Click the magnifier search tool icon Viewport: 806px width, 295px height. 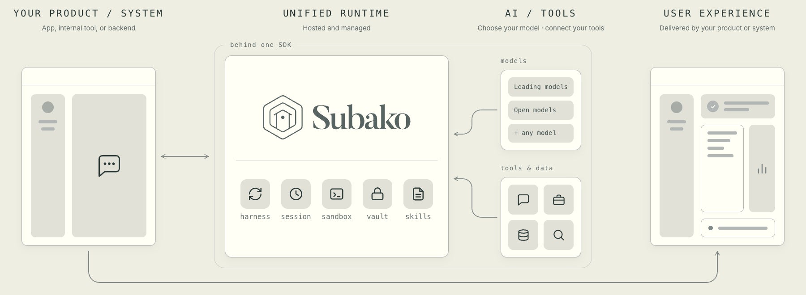pos(558,235)
